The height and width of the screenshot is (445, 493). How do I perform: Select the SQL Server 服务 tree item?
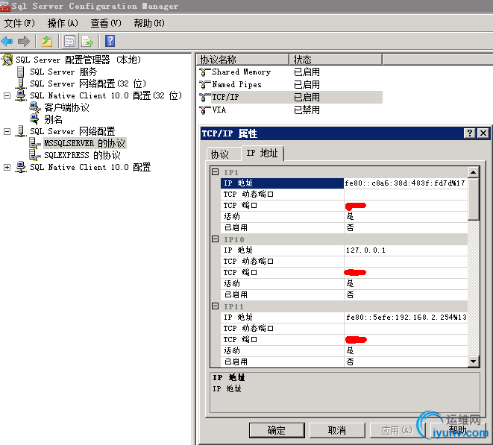(x=63, y=72)
